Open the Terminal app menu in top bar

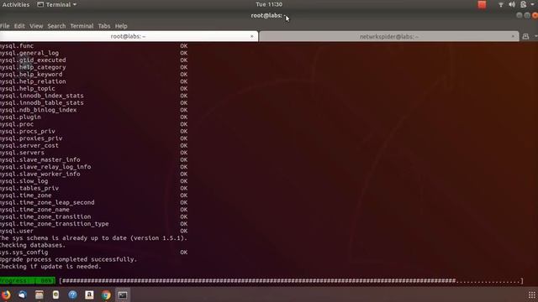pyautogui.click(x=56, y=4)
